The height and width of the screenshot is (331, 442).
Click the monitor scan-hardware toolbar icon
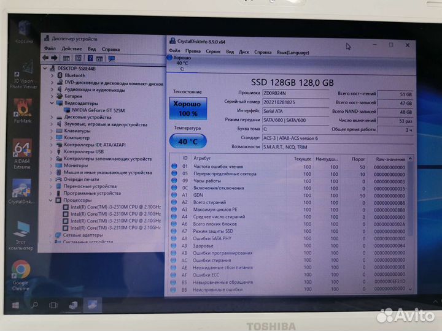pyautogui.click(x=112, y=59)
